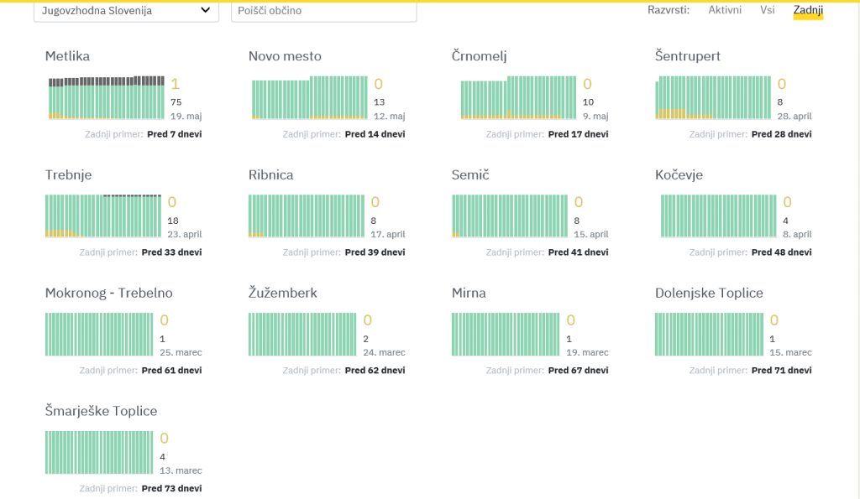Open the Mirna bar chart
Viewport: 860px width, 499px height.
click(506, 334)
